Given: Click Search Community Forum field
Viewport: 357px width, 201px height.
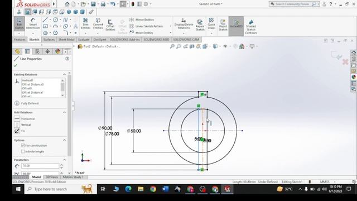Looking at the screenshot, I should pos(293,4).
